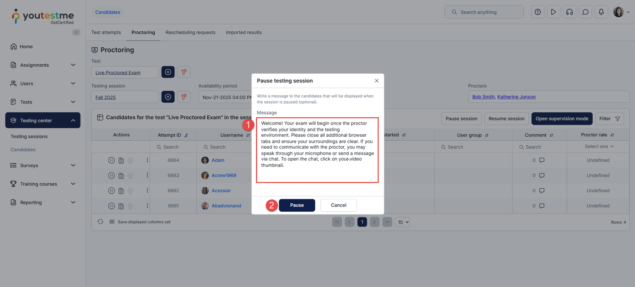Expand the Reporting sidebar section
The image size is (635, 287).
[x=43, y=203]
